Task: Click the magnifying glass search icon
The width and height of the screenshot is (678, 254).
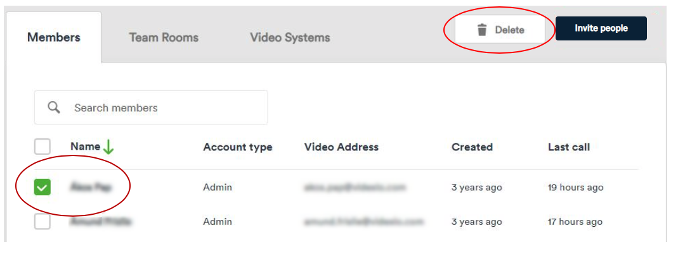Action: click(54, 107)
